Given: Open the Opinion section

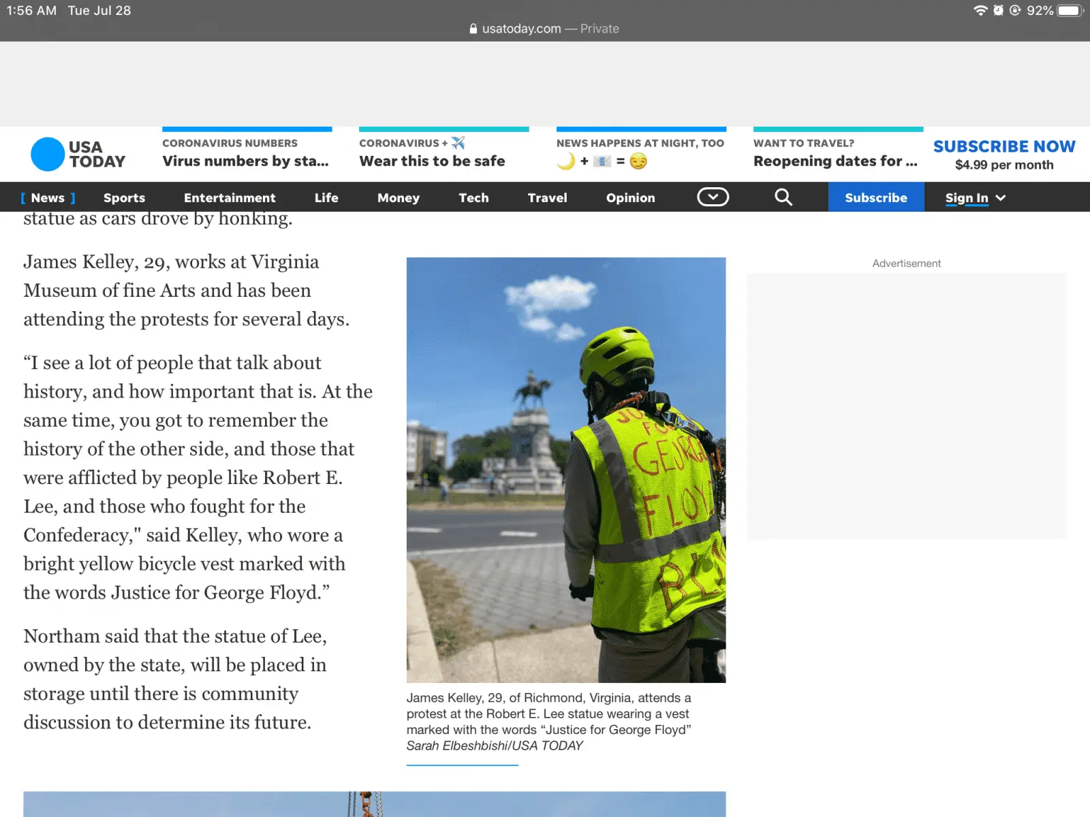Looking at the screenshot, I should (x=630, y=198).
